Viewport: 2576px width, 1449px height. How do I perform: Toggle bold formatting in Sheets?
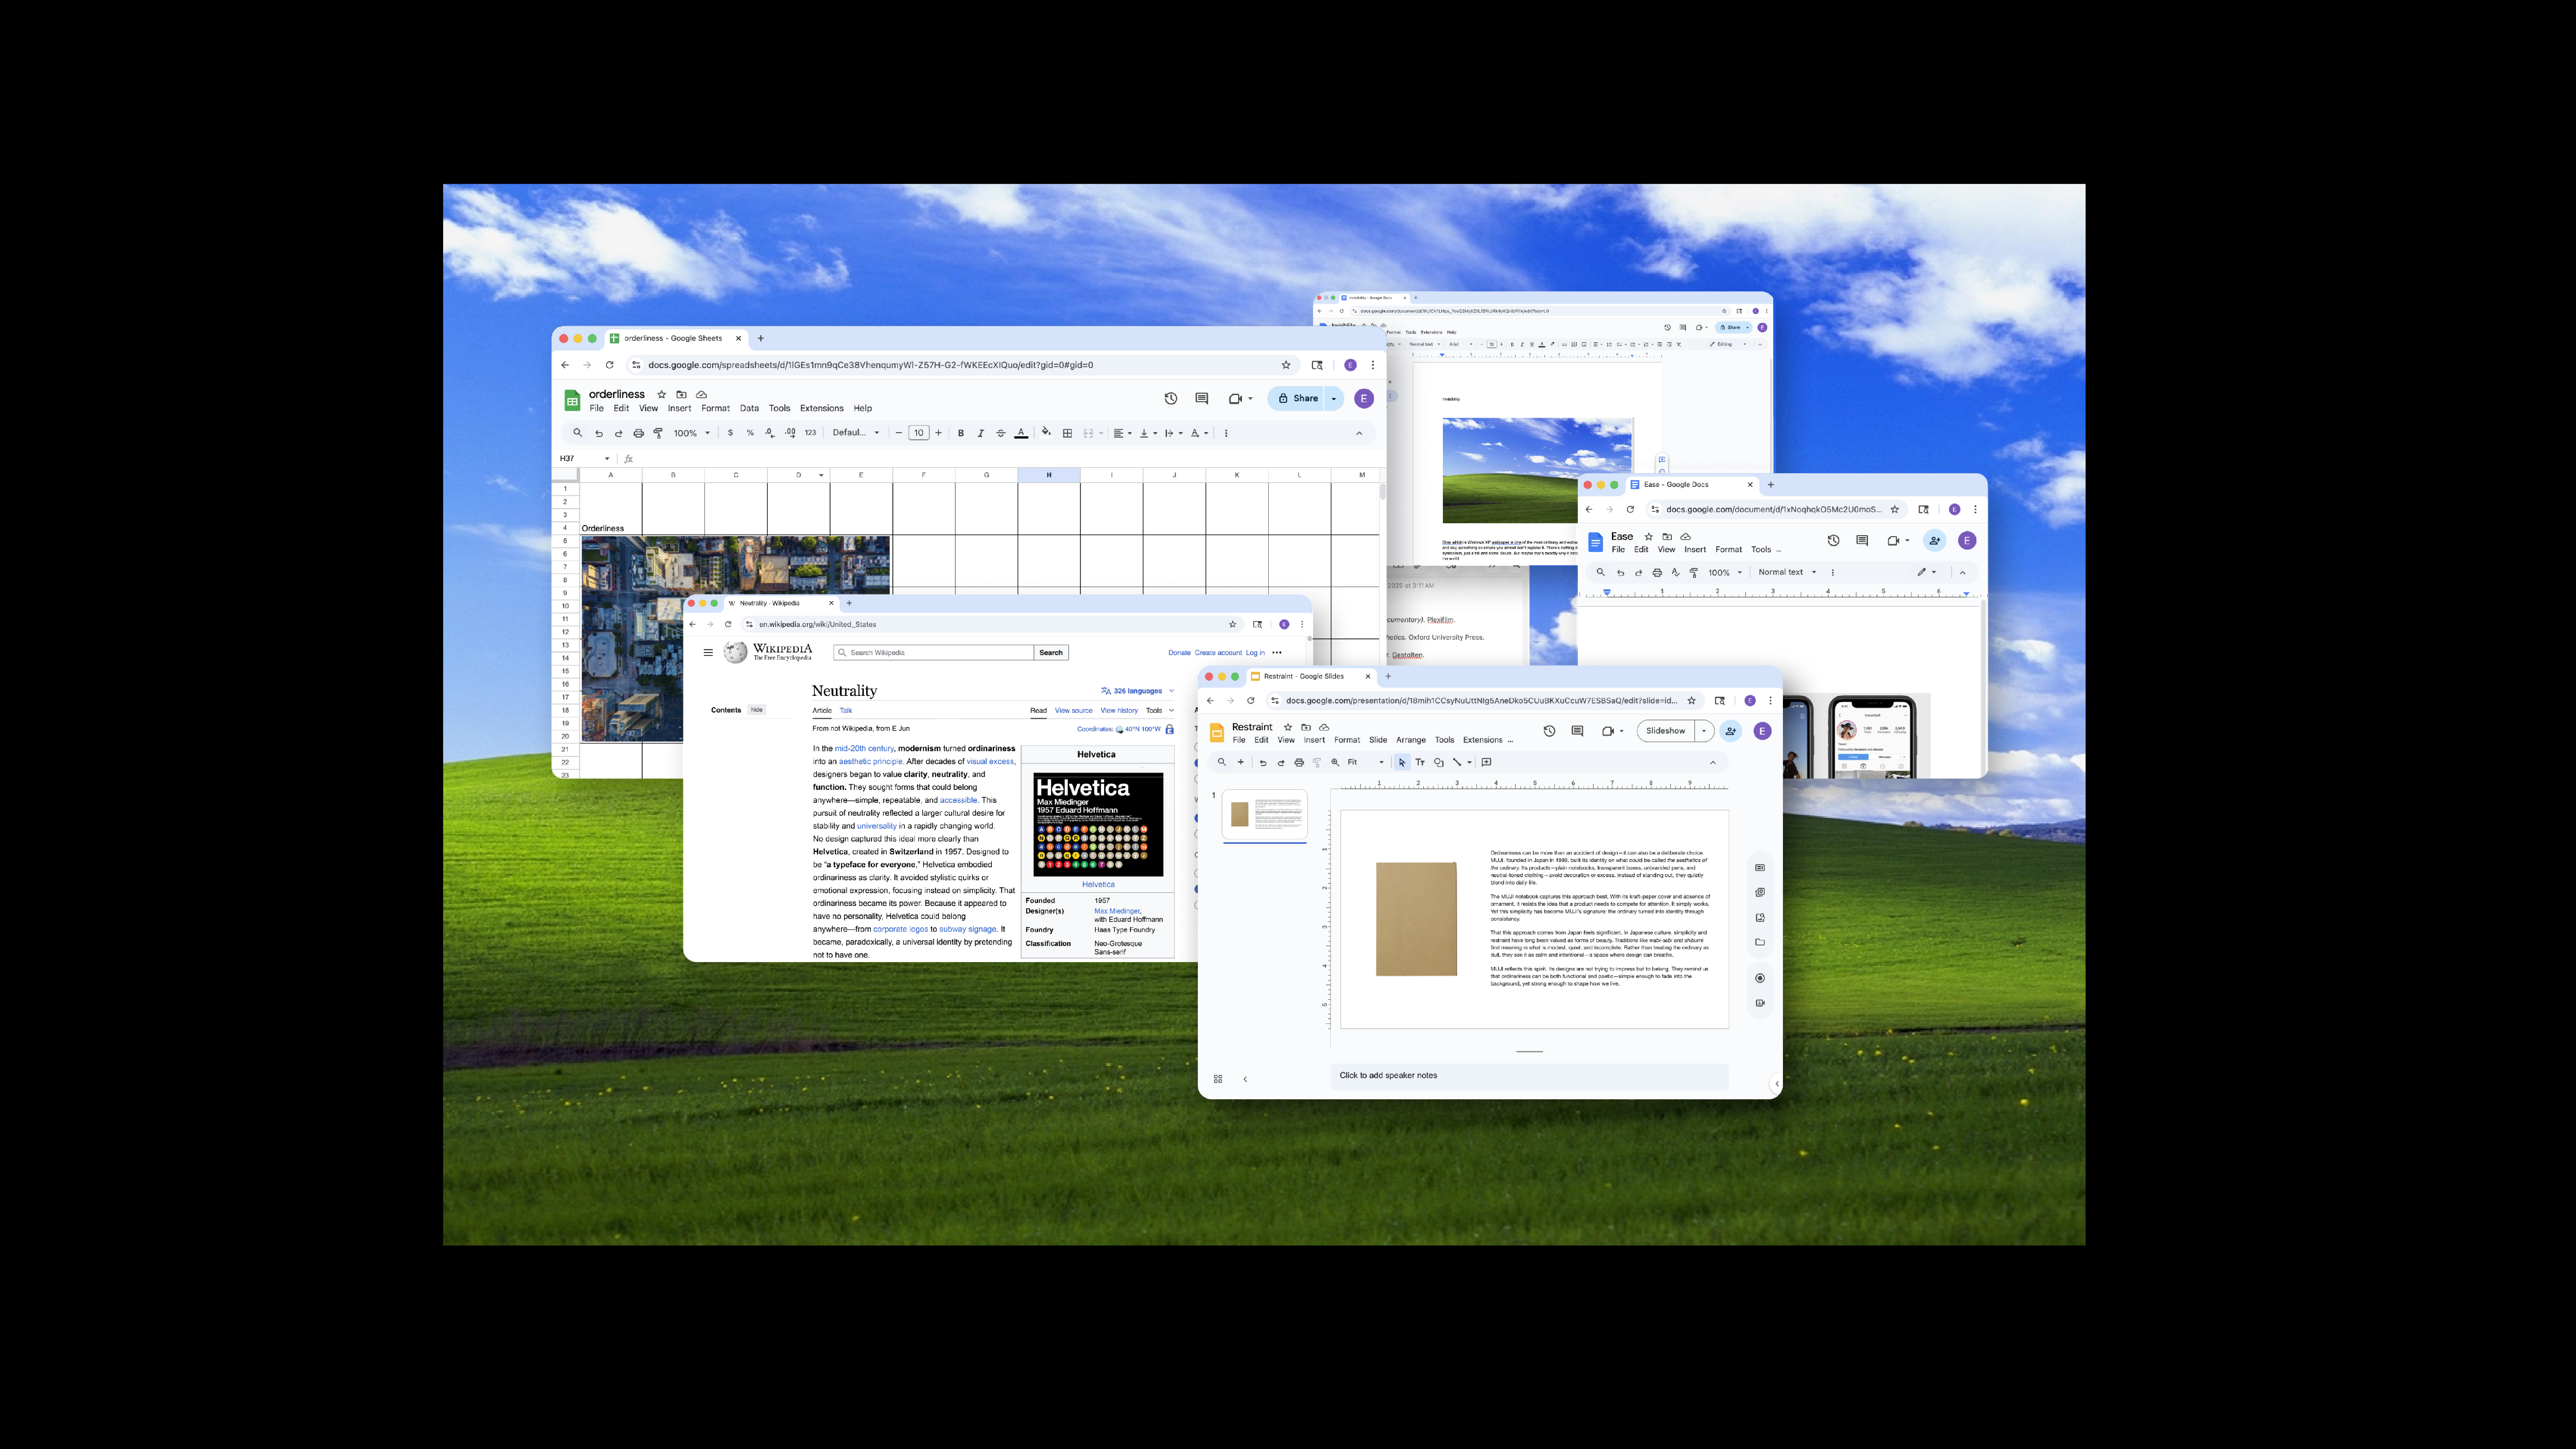click(961, 433)
